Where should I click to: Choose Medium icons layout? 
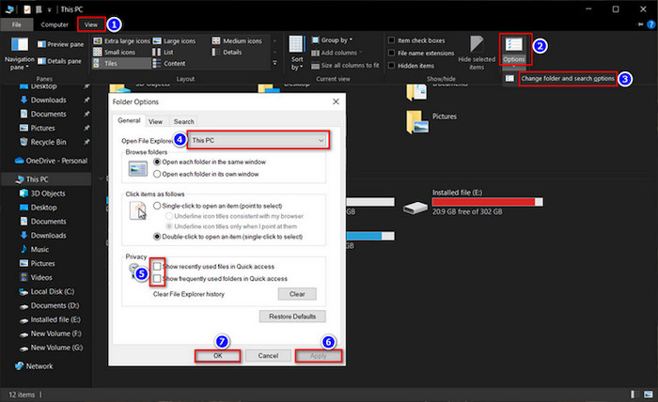(237, 40)
